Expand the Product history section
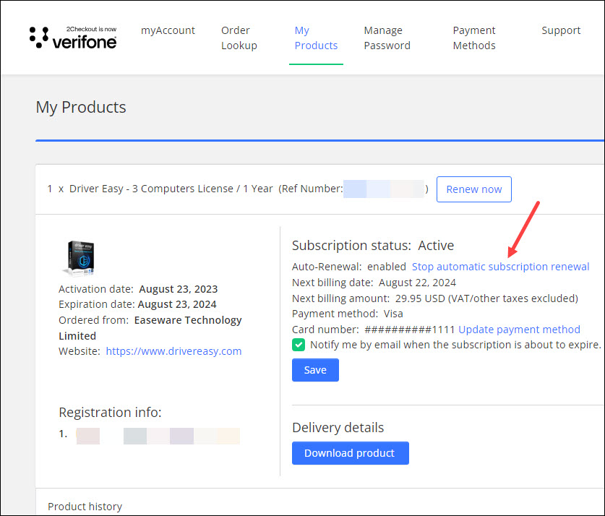 85,507
